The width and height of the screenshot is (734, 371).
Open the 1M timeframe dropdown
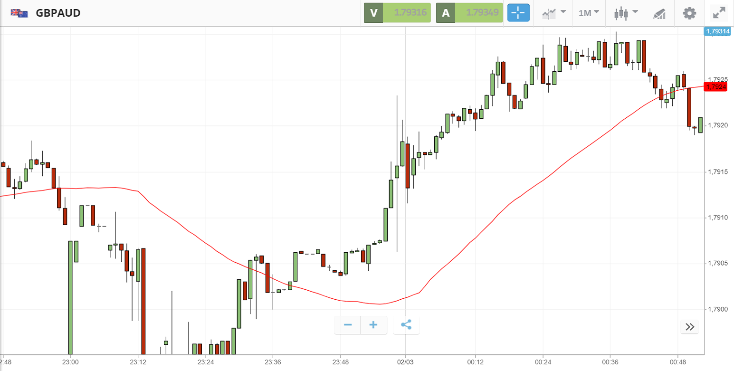(x=589, y=13)
